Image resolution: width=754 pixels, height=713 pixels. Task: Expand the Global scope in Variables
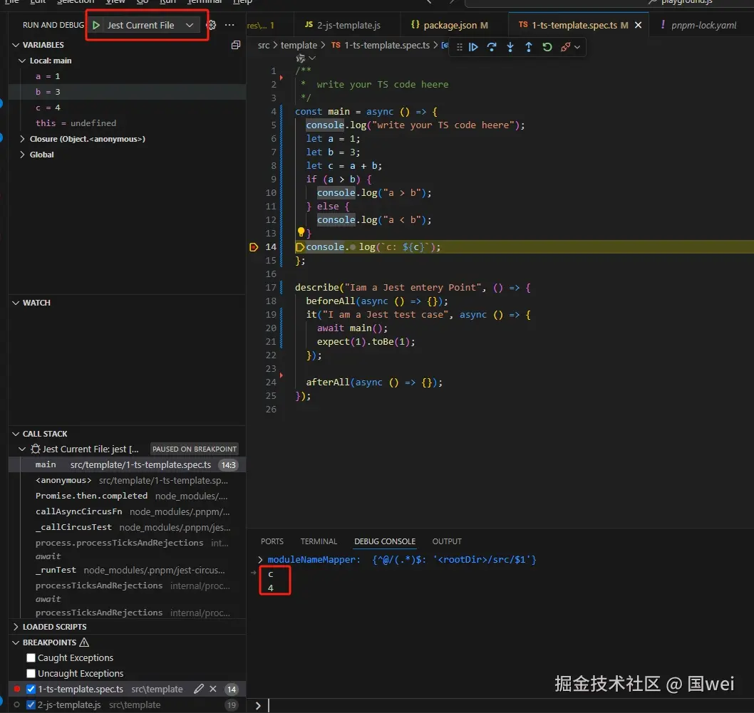click(22, 154)
